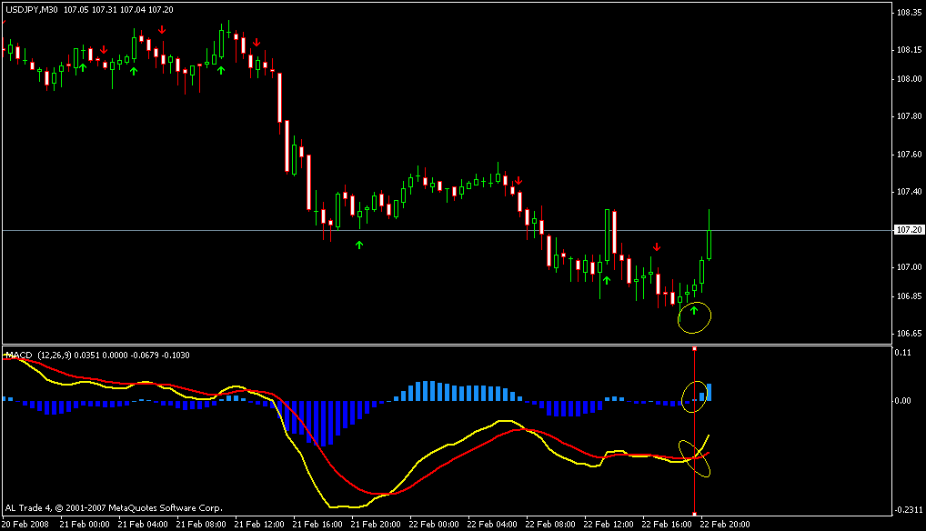Click 22 Feb 04:00 on the time axis
Image resolution: width=926 pixels, height=531 pixels.
click(x=492, y=524)
